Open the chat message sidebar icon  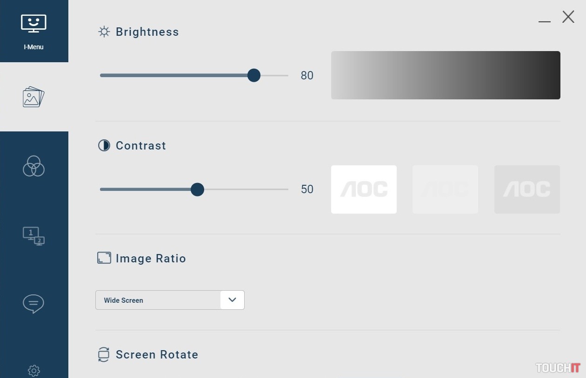(33, 304)
